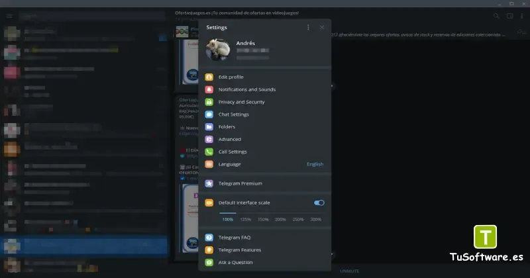The height and width of the screenshot is (278, 530).
Task: Click the profile name Andrés
Action: [245, 43]
